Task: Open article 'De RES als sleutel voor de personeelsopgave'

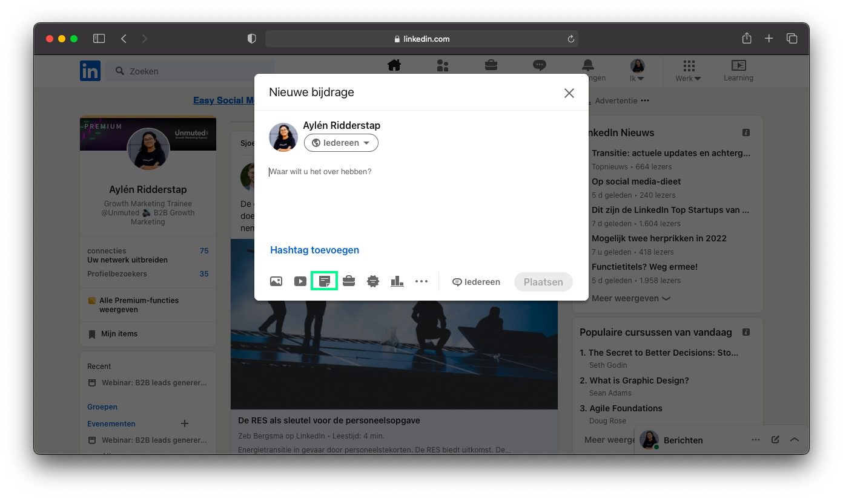Action: [x=329, y=420]
